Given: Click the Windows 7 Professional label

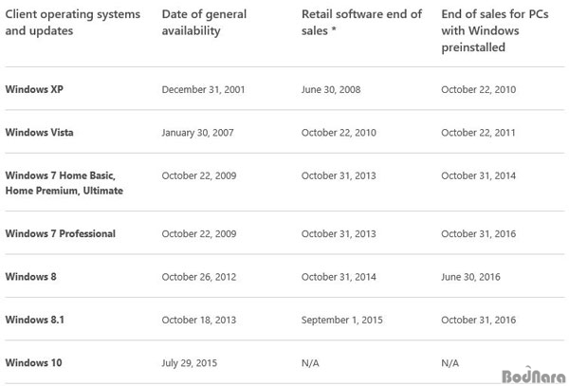Looking at the screenshot, I should click(x=61, y=233).
